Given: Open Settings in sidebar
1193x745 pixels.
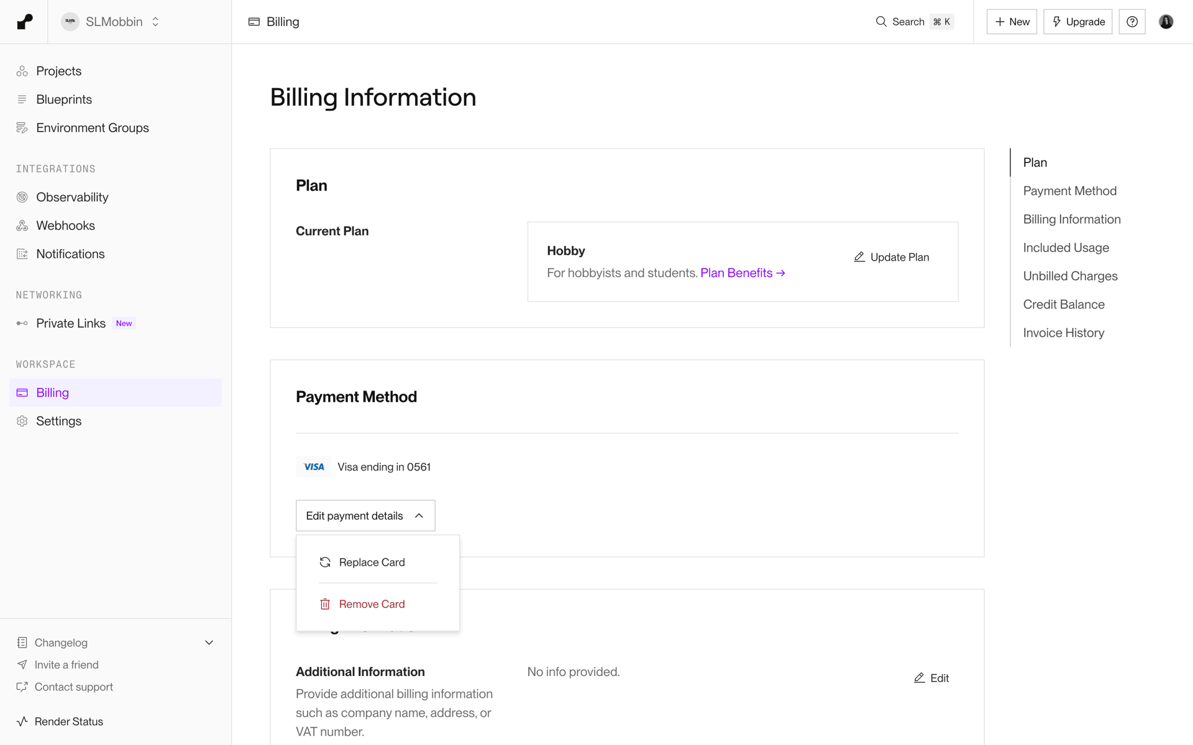Looking at the screenshot, I should pos(116,421).
